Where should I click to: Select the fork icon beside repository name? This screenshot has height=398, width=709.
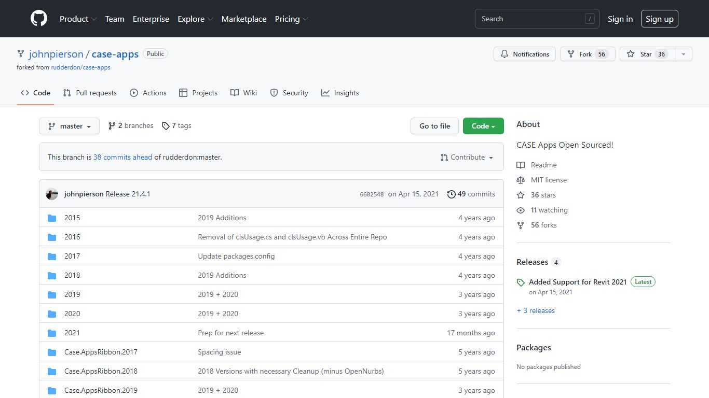tap(21, 53)
